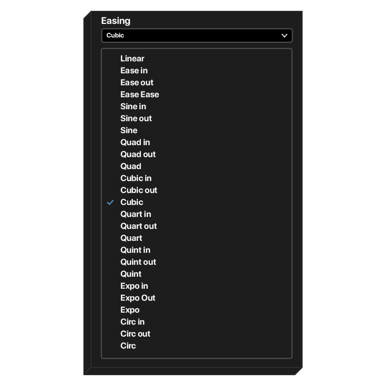This screenshot has height=386, width=386.
Task: Click the checkmark next to Cubic
Action: [x=110, y=202]
